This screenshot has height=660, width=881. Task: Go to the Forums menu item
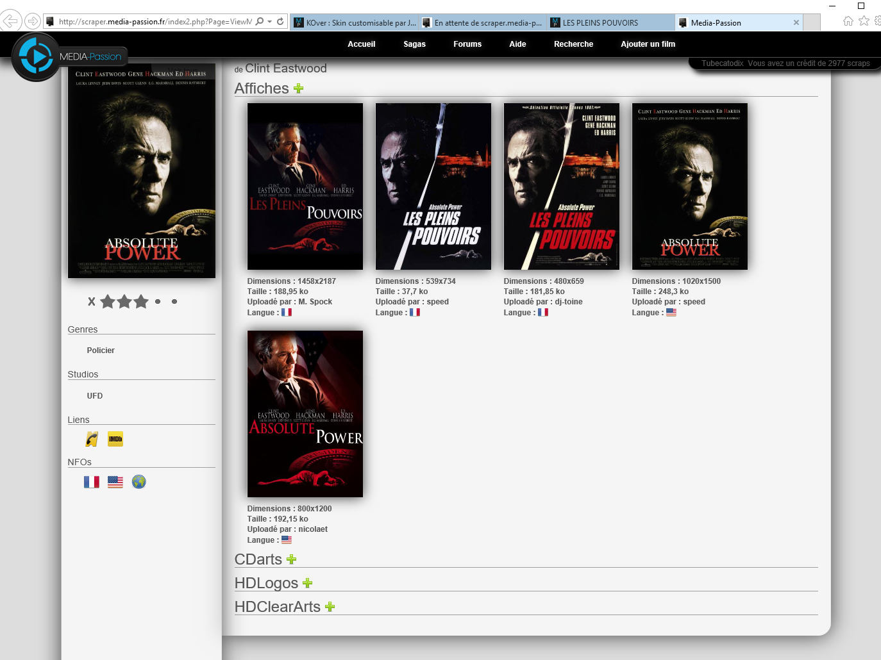(467, 44)
